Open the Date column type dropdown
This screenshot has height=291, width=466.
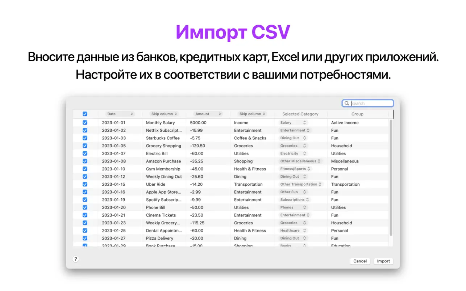click(120, 114)
